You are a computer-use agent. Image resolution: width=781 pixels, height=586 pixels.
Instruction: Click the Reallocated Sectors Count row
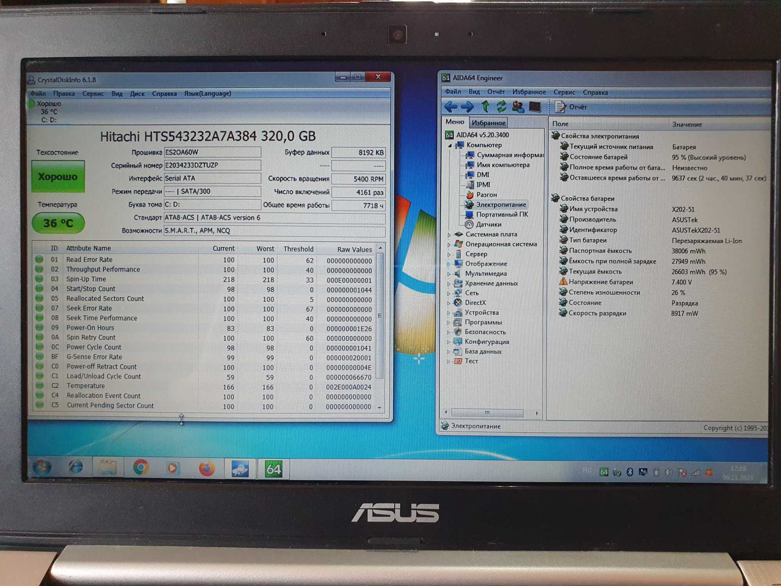[x=204, y=299]
